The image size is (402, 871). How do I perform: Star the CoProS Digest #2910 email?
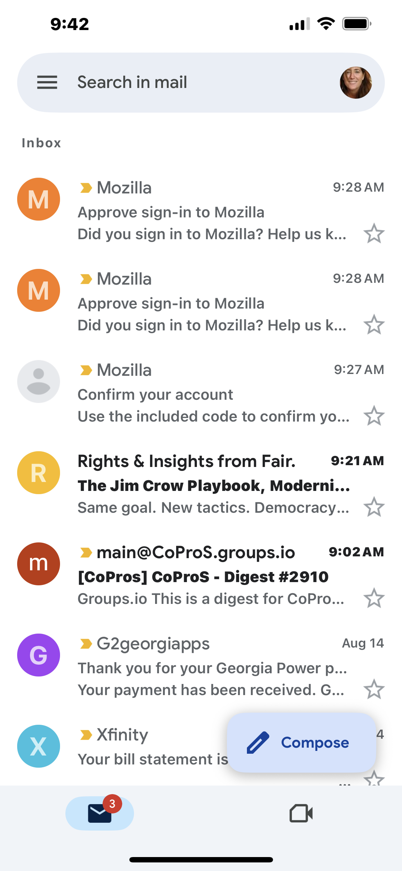click(374, 599)
